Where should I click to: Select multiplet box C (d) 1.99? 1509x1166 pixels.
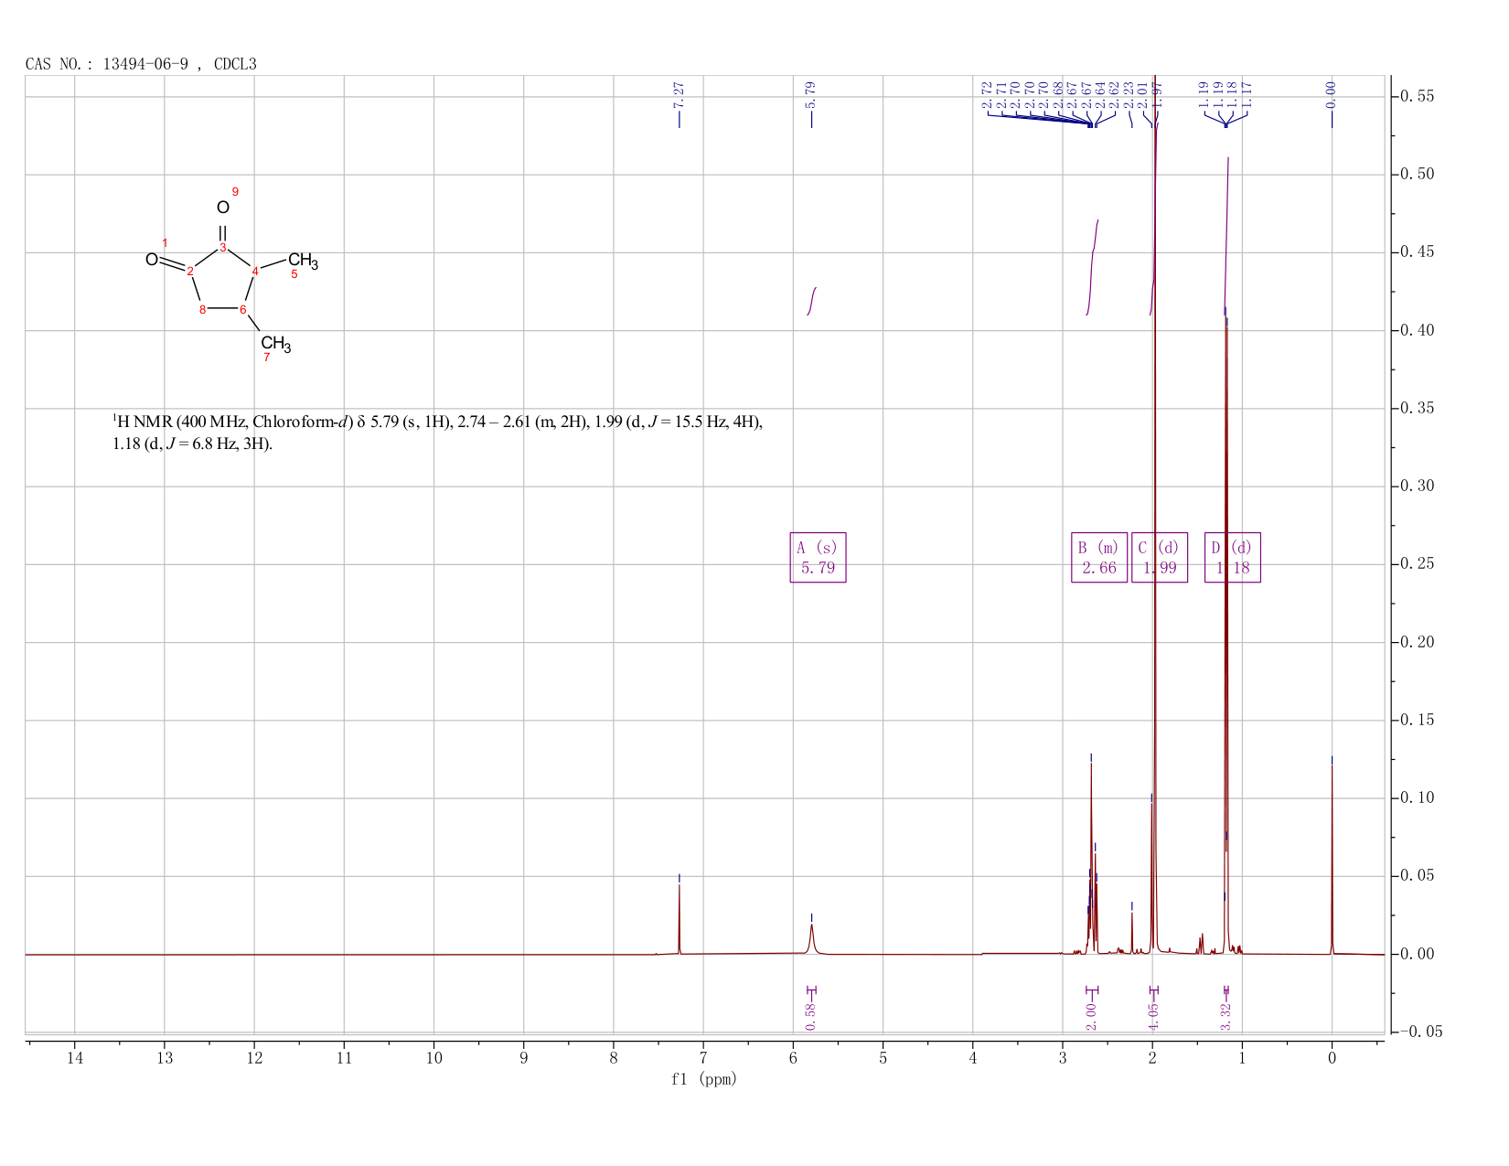click(x=1160, y=558)
